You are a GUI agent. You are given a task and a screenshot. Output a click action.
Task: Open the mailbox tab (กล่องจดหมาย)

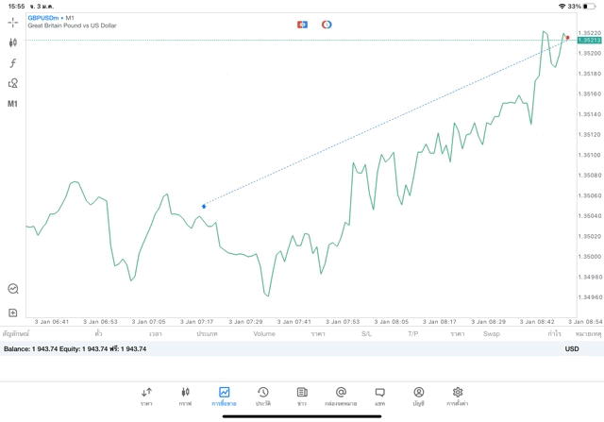click(341, 395)
